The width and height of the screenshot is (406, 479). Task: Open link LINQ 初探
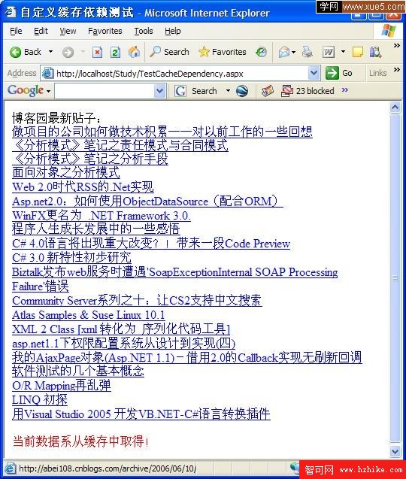click(x=40, y=399)
